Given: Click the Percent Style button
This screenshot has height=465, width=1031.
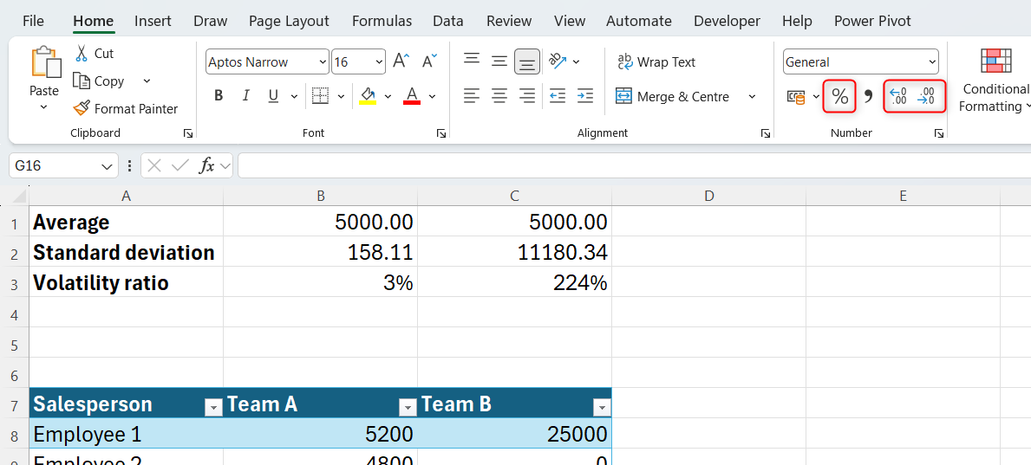Looking at the screenshot, I should click(839, 96).
